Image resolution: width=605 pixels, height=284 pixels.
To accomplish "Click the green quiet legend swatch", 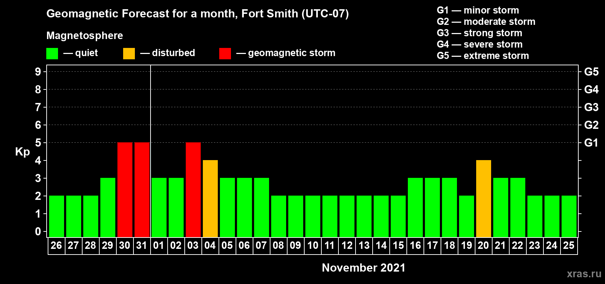I will point(52,54).
